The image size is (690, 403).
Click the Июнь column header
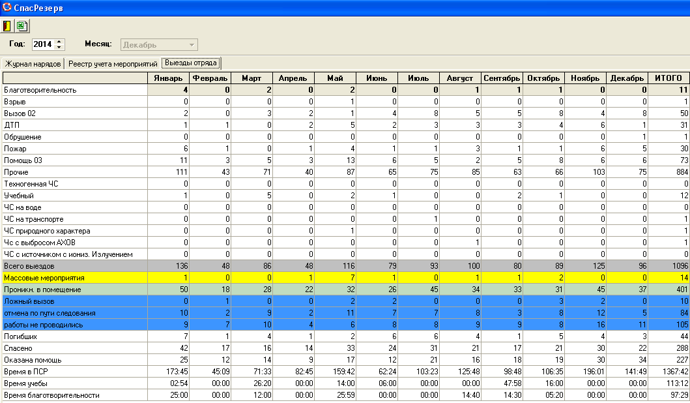377,78
